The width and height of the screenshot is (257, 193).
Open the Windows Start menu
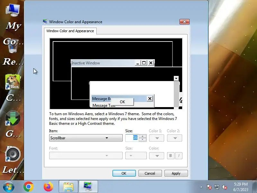tap(8, 187)
